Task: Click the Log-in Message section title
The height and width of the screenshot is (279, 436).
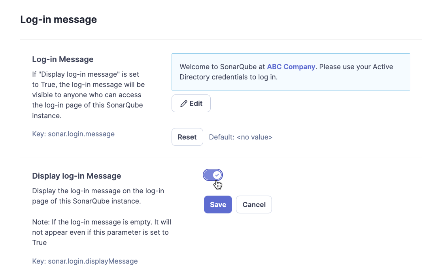Action: click(x=62, y=59)
